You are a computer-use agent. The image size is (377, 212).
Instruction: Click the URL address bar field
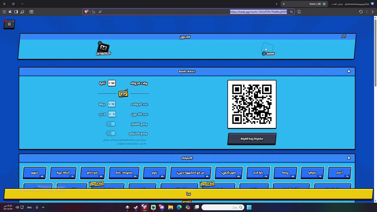pyautogui.click(x=188, y=12)
